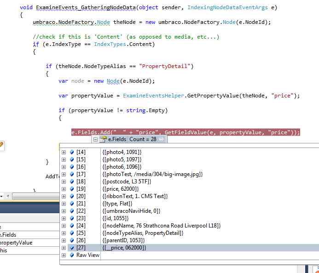Collapse the e.Fields Count = 28 datatip
The height and width of the screenshot is (273, 319).
click(95, 139)
